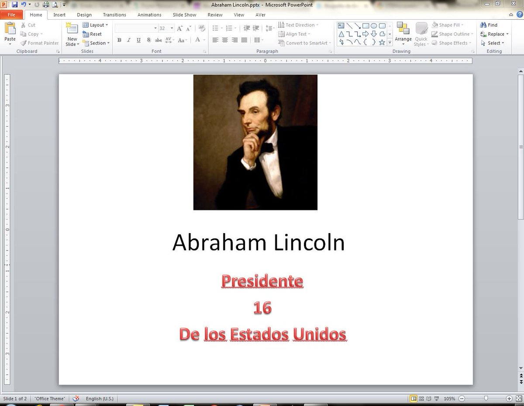The image size is (524, 406).
Task: Switch to Reading view
Action: [429, 399]
